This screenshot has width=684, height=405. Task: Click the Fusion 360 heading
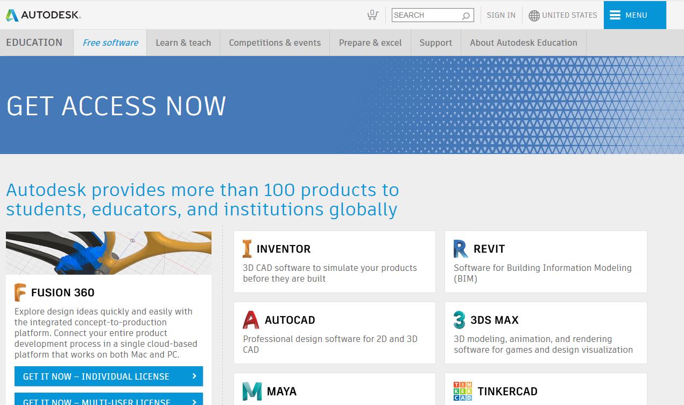(63, 292)
